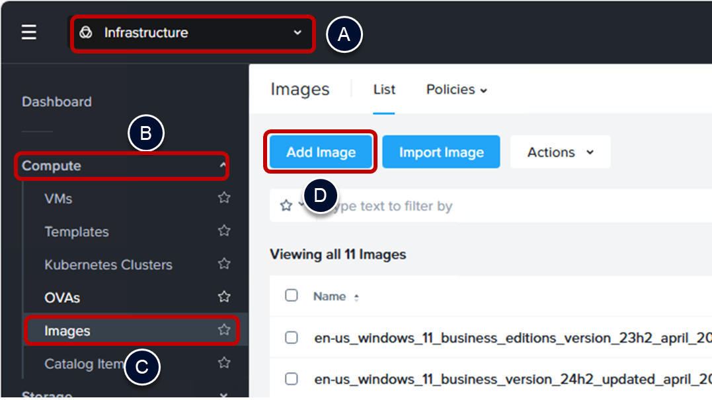This screenshot has height=400, width=712.
Task: Open the Policies tab menu
Action: pyautogui.click(x=456, y=90)
